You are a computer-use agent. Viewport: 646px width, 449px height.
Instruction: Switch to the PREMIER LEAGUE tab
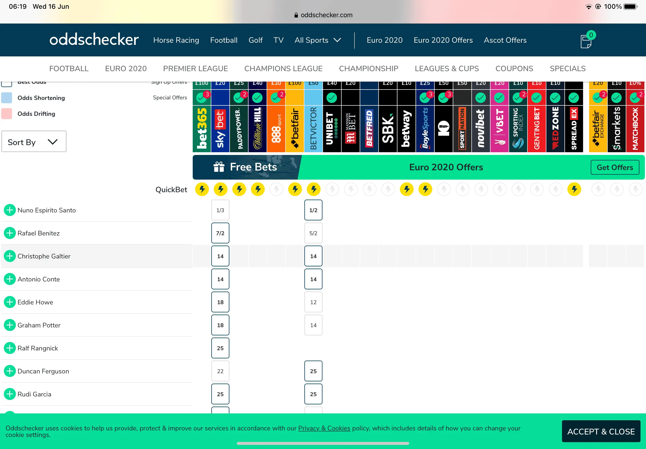[x=195, y=69]
